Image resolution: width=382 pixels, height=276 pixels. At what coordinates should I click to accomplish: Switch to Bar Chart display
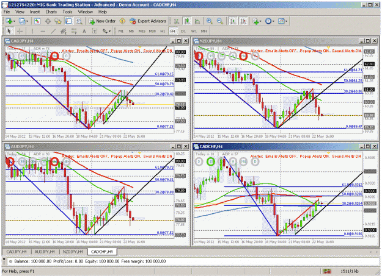pos(177,21)
